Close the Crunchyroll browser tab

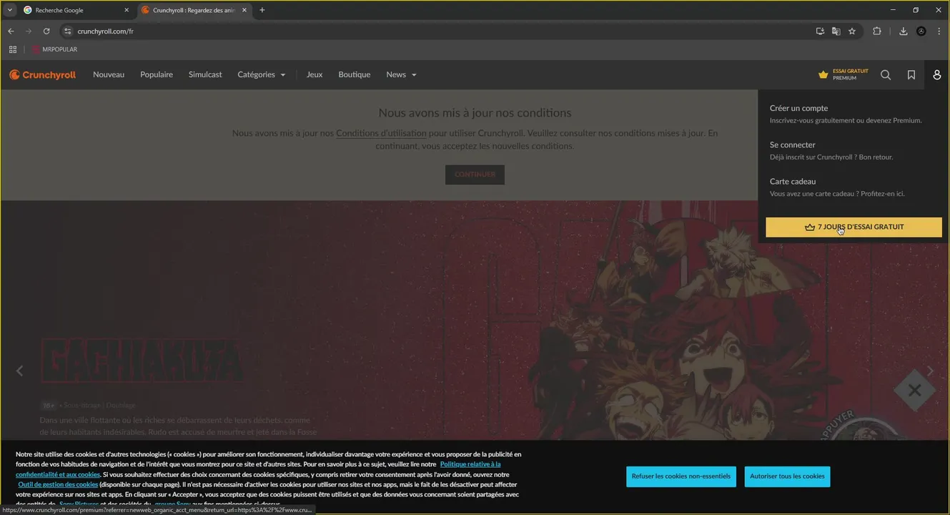(244, 10)
